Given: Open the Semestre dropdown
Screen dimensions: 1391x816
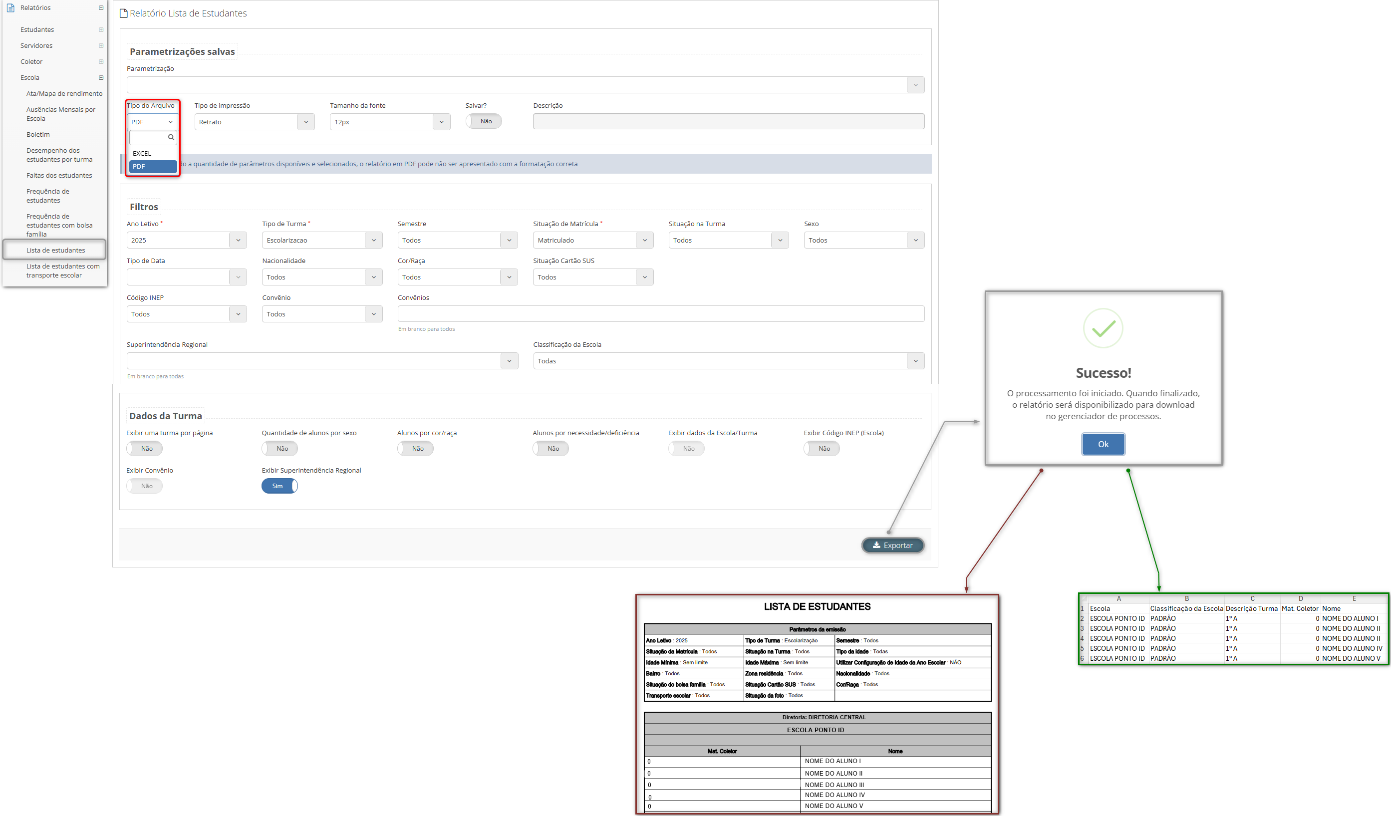Looking at the screenshot, I should click(x=458, y=240).
